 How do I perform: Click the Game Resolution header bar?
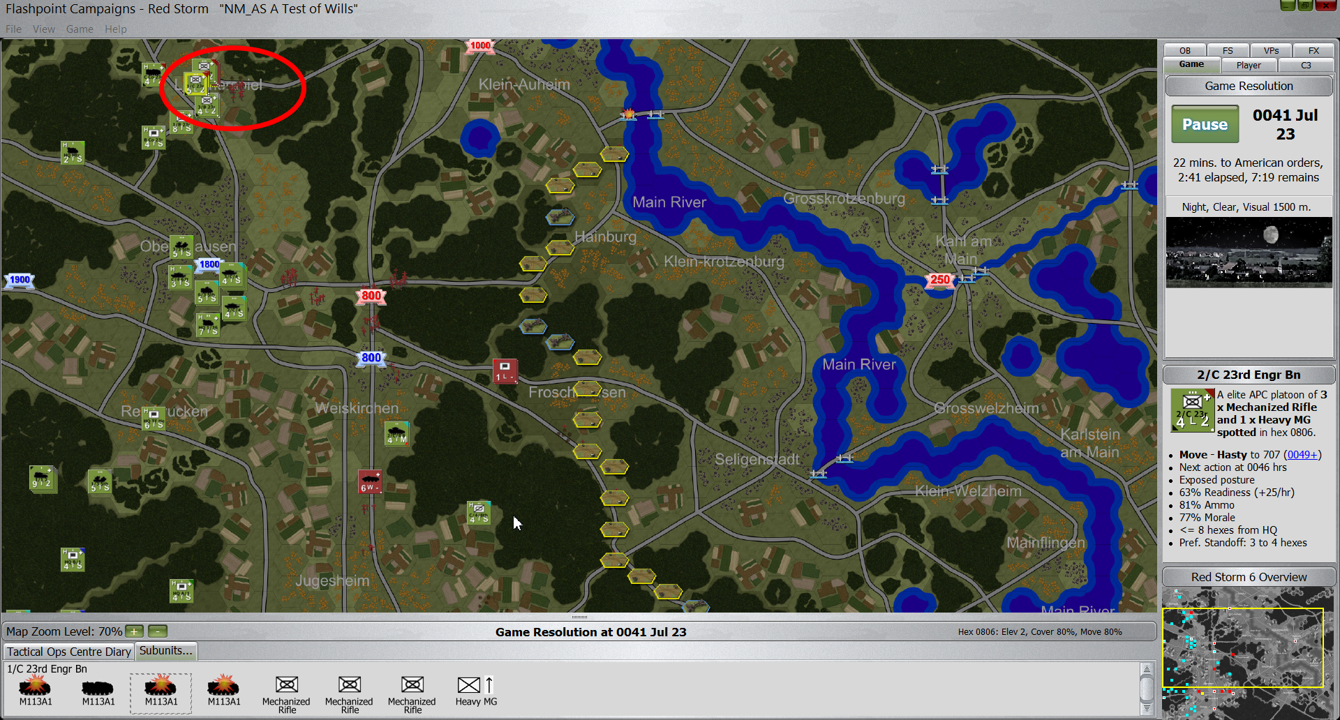(x=1249, y=86)
